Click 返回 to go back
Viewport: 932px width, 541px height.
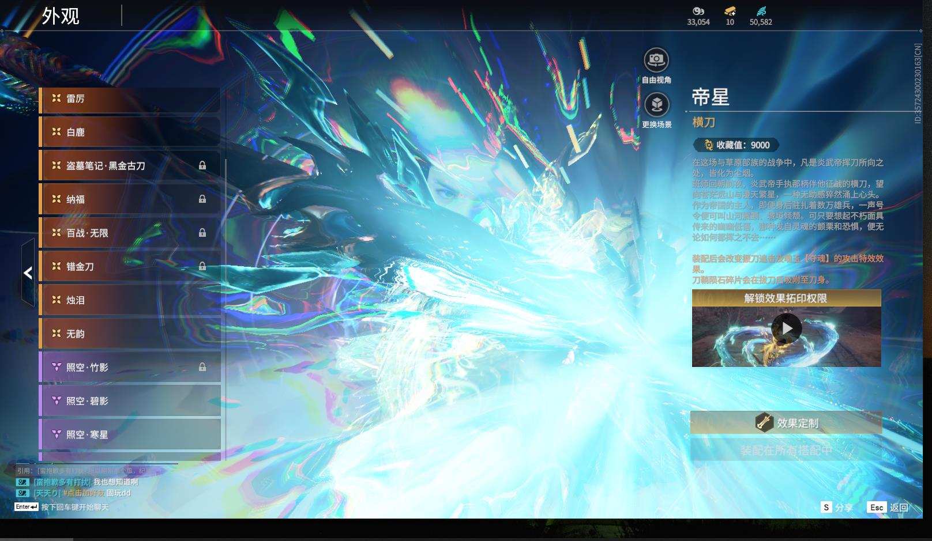(889, 507)
